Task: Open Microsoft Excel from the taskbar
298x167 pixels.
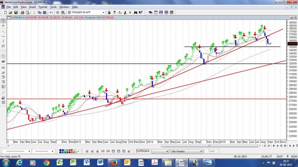Action: 60,163
